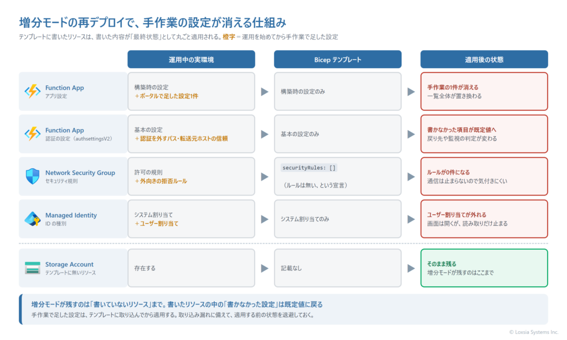Screen dimensions: 567x340
Task: Click the Storage Account icon
Action: (x=33, y=268)
